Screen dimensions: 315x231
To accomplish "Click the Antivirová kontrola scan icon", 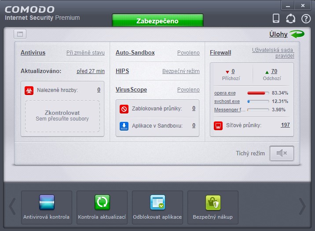I will [47, 202].
